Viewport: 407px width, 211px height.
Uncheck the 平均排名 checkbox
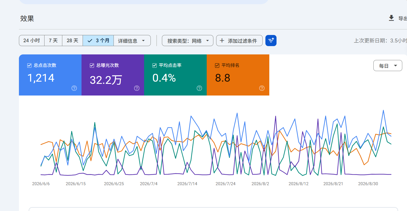[217, 66]
